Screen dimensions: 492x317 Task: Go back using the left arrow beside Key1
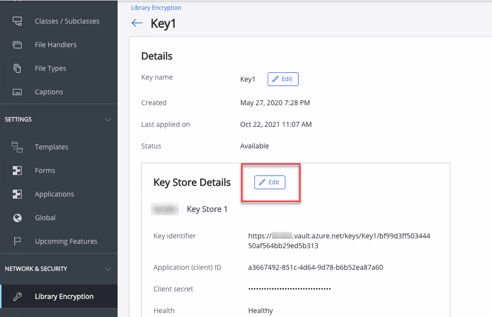[x=137, y=24]
